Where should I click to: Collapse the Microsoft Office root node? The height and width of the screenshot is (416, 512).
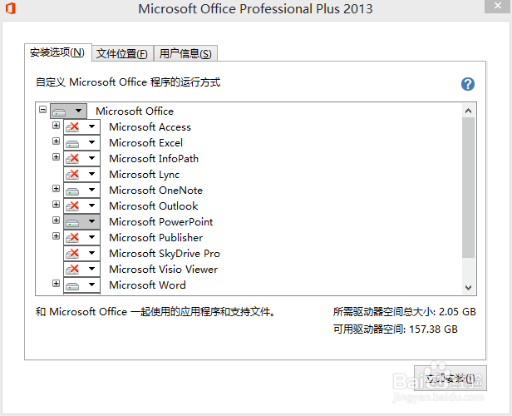pos(42,110)
